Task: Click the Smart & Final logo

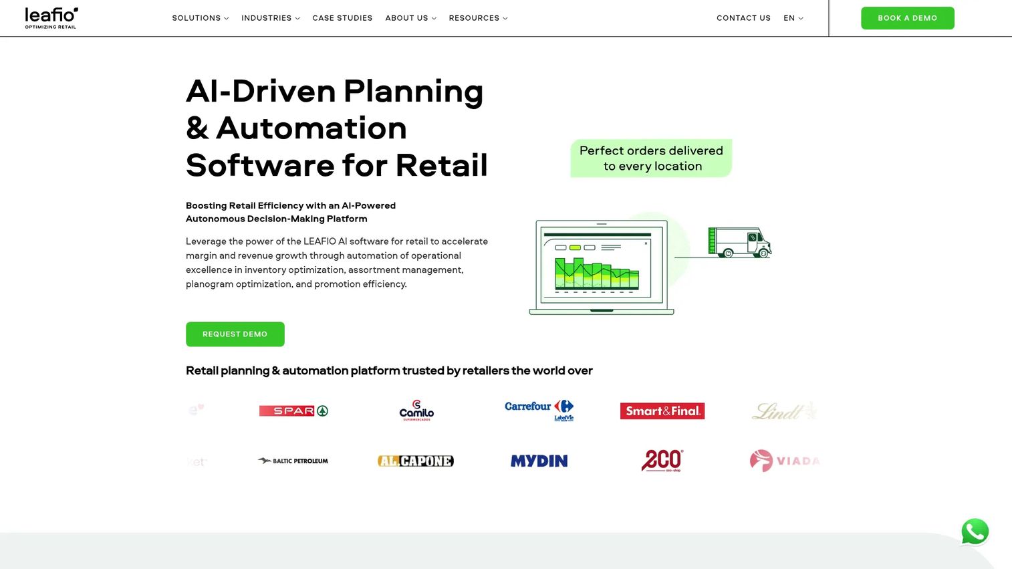Action: [662, 411]
